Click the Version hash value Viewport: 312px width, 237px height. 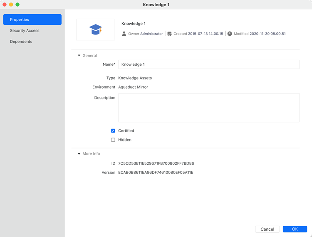[x=156, y=172]
